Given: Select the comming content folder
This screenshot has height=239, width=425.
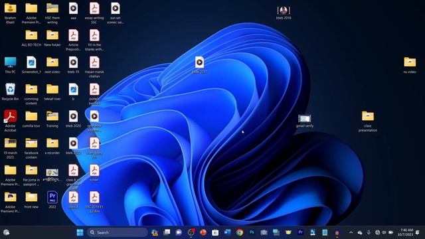Looking at the screenshot, I should [31, 94].
